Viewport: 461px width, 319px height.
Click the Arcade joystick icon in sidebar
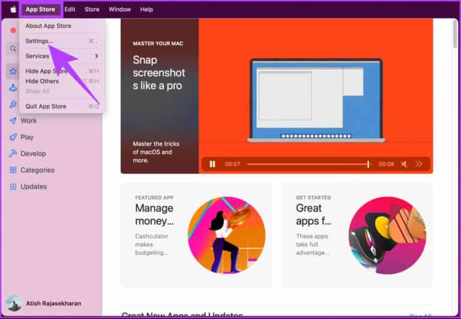pyautogui.click(x=13, y=88)
